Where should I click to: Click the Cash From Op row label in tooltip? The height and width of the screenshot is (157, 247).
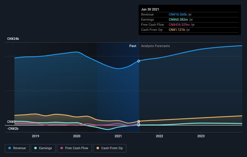[152, 30]
